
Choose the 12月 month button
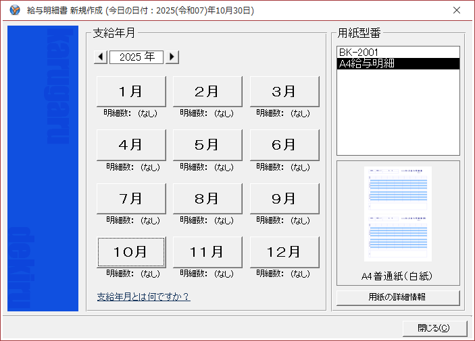point(284,252)
